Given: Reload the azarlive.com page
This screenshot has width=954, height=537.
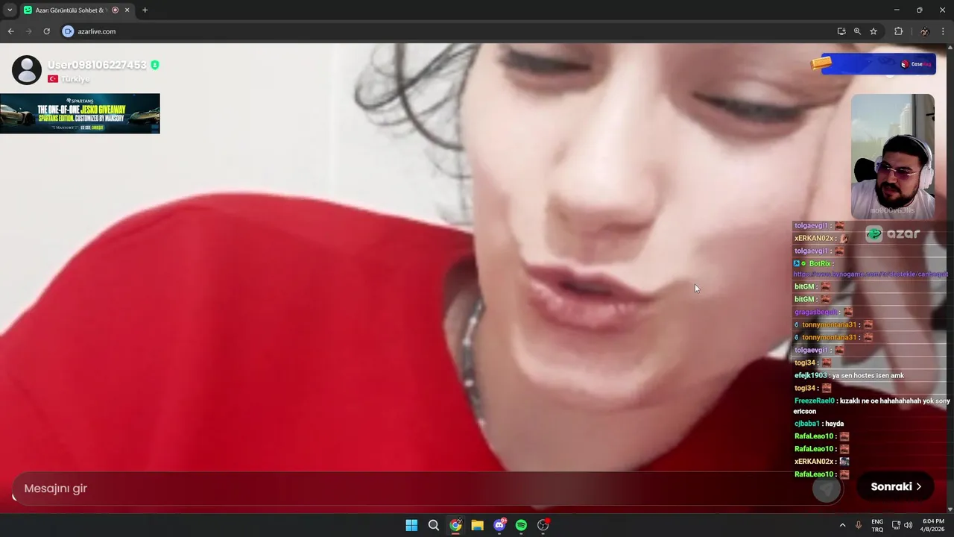Looking at the screenshot, I should coord(46,31).
